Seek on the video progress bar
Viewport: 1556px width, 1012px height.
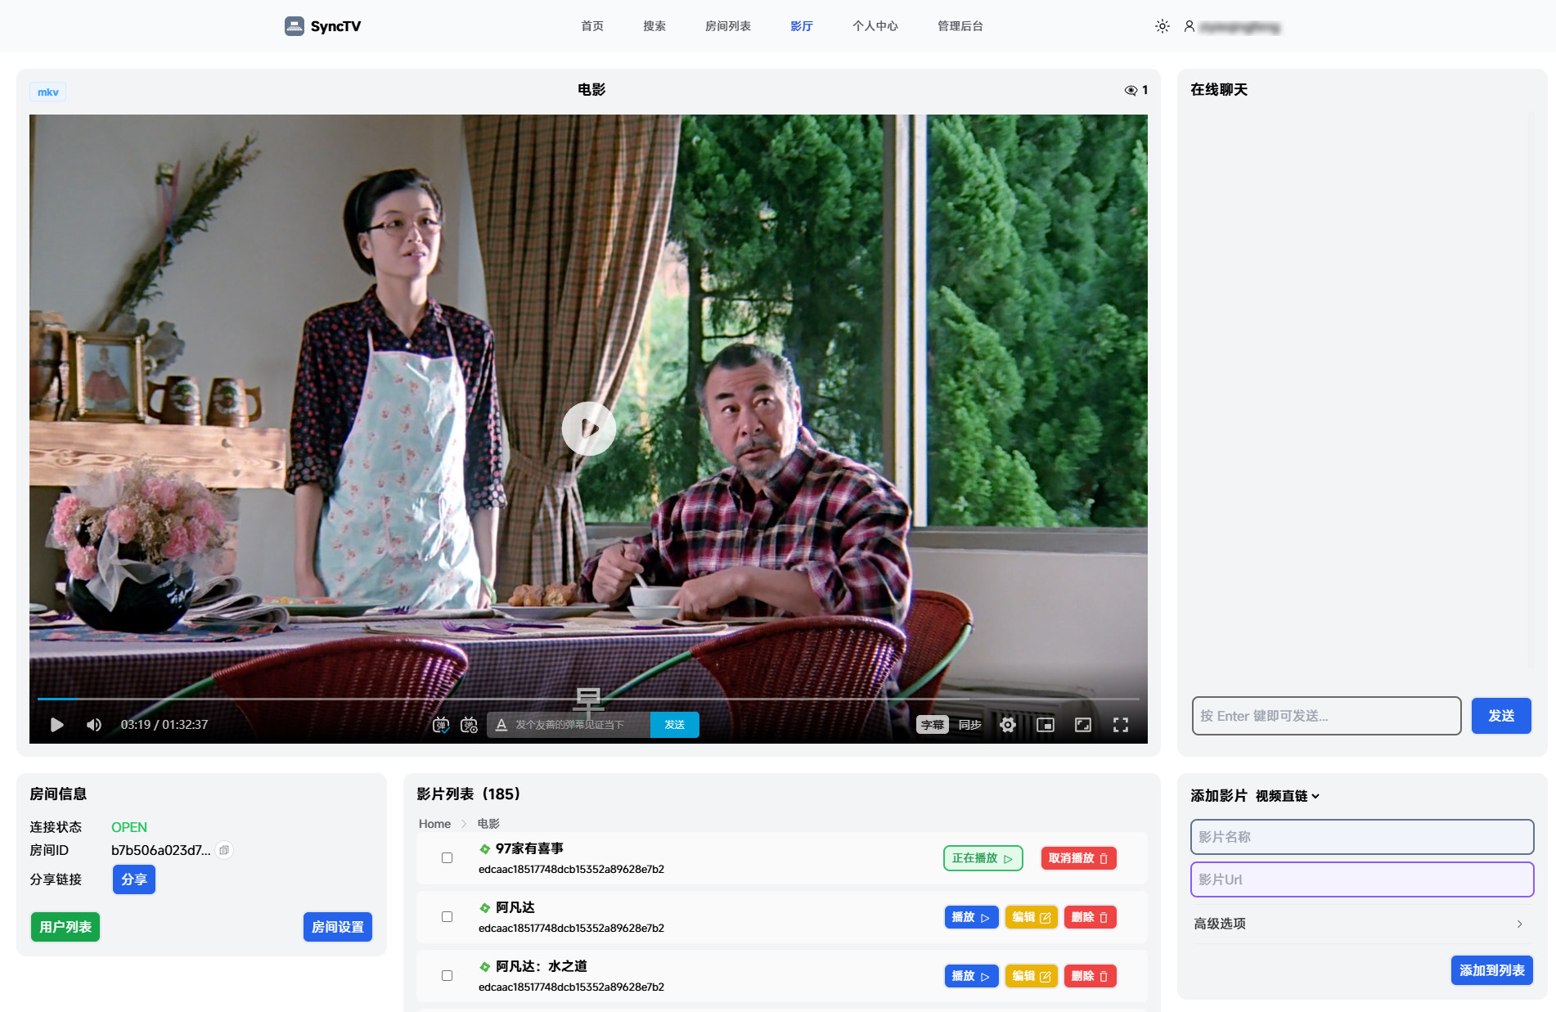point(588,699)
